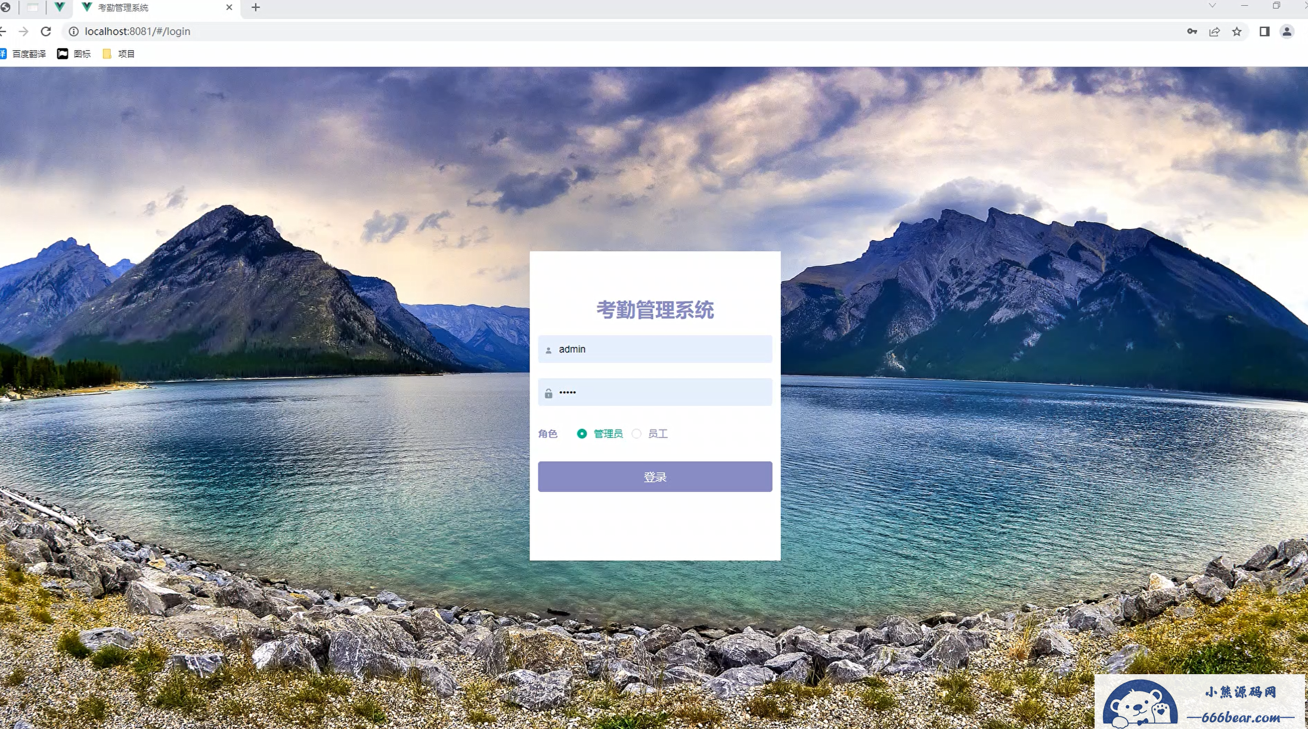Click the 登录 login button
Image resolution: width=1308 pixels, height=729 pixels.
pos(655,477)
